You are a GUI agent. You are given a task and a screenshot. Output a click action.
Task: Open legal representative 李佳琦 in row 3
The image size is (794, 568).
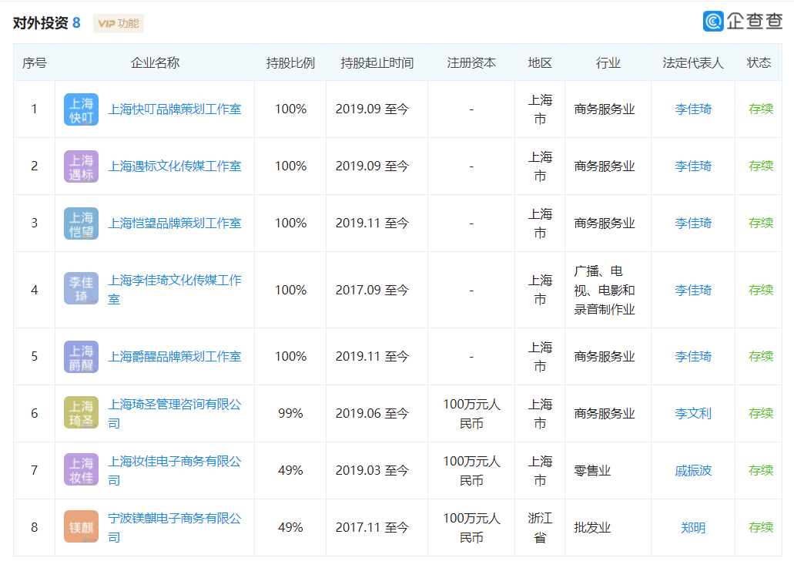coord(692,223)
